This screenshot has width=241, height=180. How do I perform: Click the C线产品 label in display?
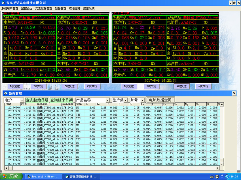[x=65, y=18]
